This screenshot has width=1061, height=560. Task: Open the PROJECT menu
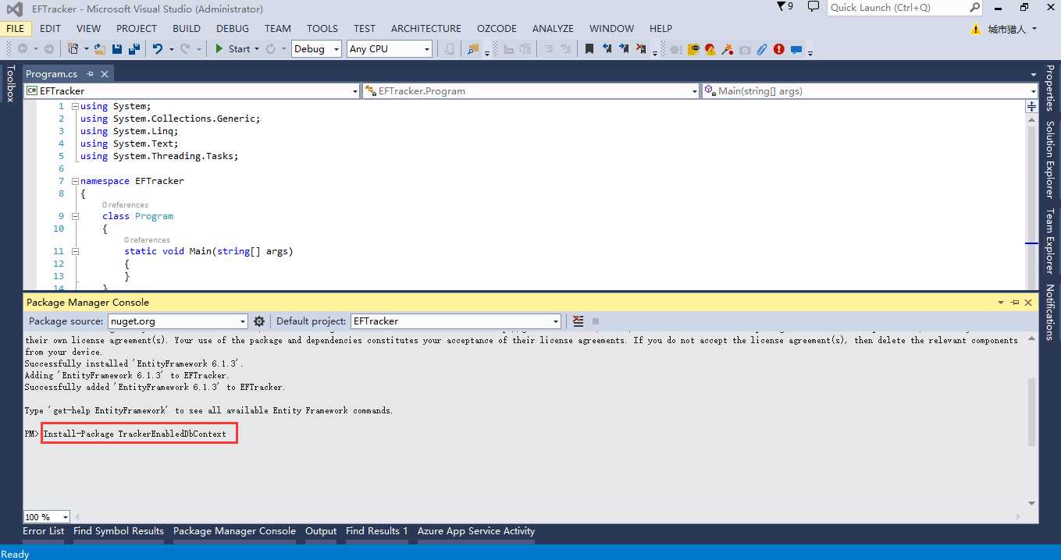coord(137,28)
